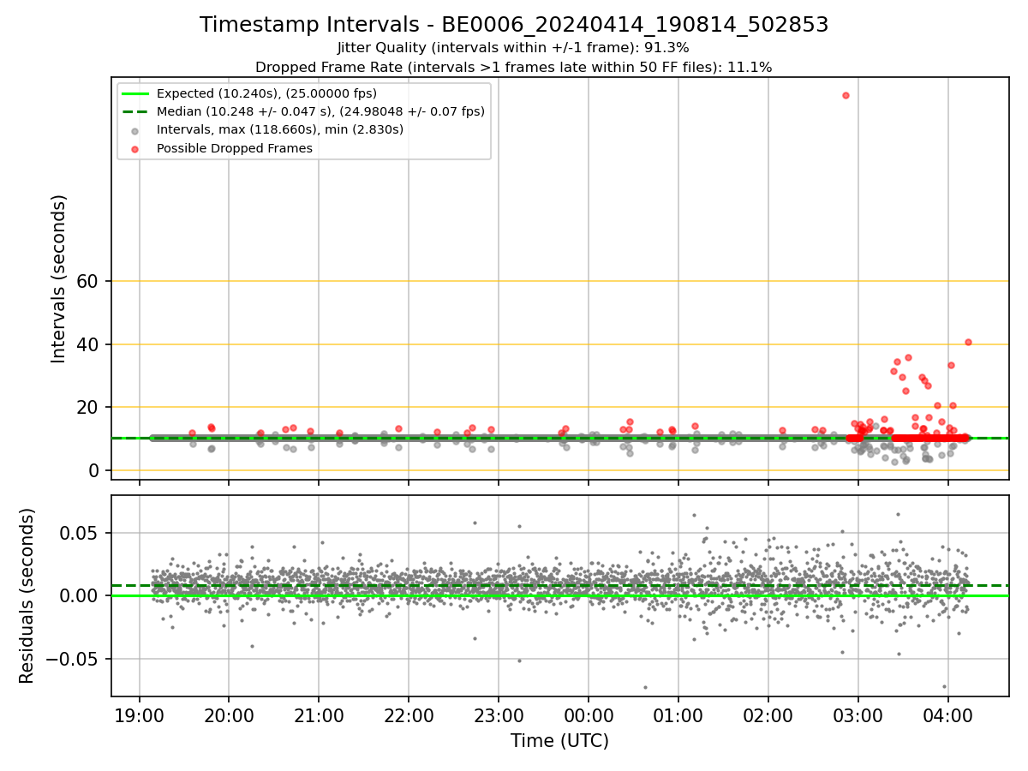The width and height of the screenshot is (1028, 771).
Task: Click legend entry "Expected (10.240s), (25.00000 fps)"
Action: pyautogui.click(x=266, y=93)
